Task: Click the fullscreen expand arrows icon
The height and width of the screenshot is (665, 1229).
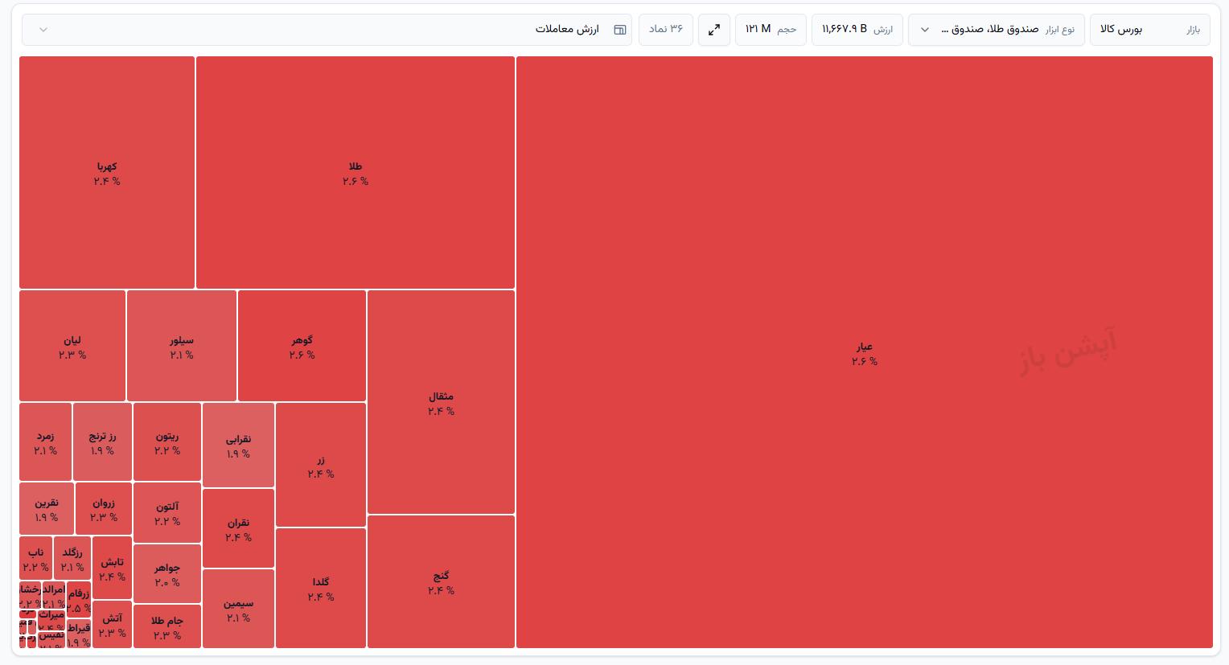Action: [x=714, y=30]
